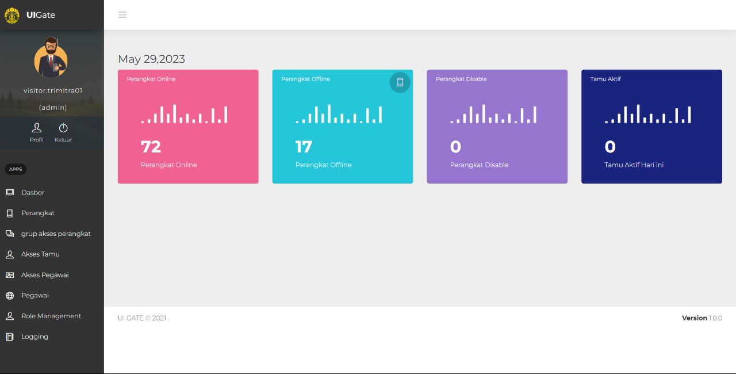Viewport: 736px width, 374px height.
Task: Click the APPS section badge
Action: [16, 169]
